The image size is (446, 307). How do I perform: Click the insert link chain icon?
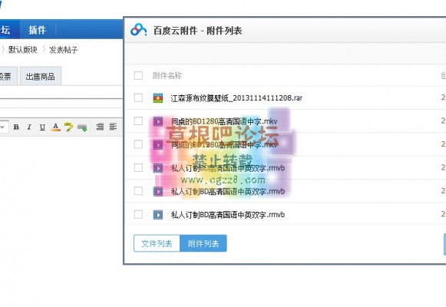click(x=82, y=127)
